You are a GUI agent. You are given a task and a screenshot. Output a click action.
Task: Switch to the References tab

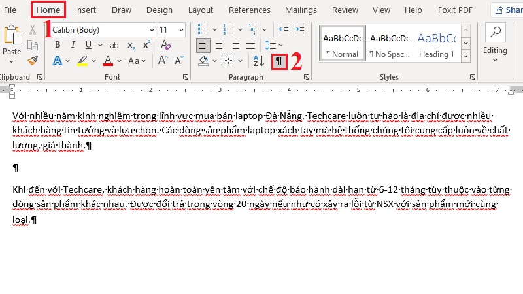(250, 10)
